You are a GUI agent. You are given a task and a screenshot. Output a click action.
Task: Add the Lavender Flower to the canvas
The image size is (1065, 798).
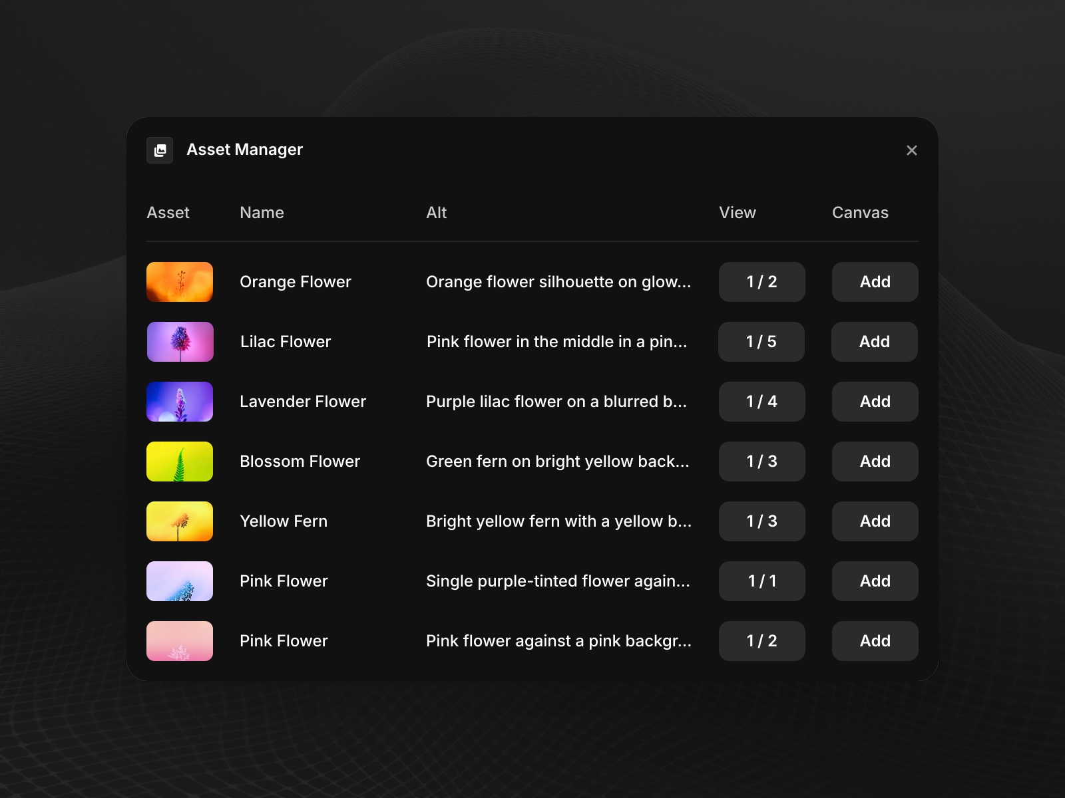click(874, 402)
